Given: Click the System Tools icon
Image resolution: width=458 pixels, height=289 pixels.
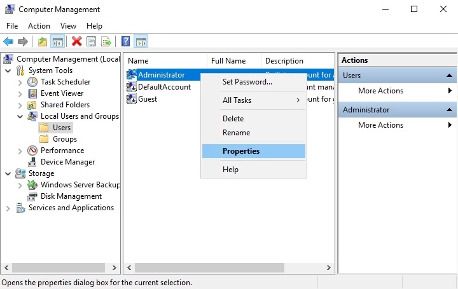Looking at the screenshot, I should coord(20,71).
